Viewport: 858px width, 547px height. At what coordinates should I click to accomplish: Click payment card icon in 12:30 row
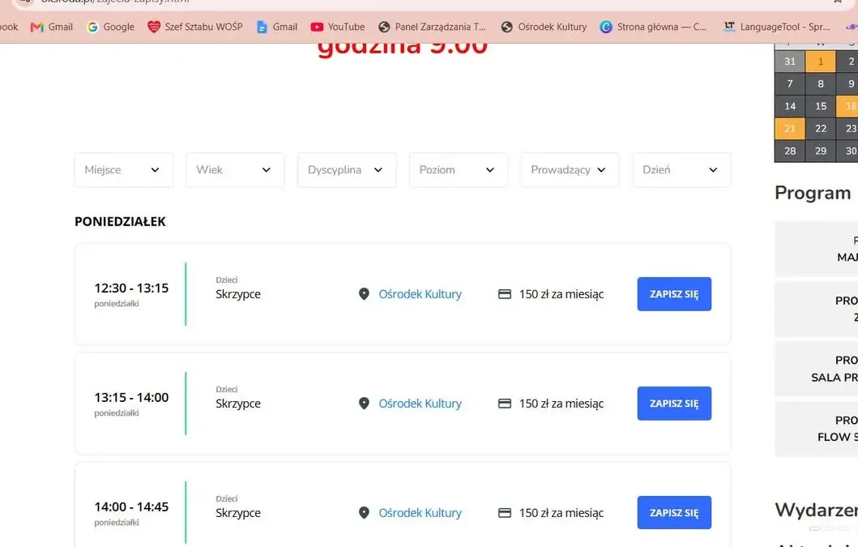pos(505,294)
